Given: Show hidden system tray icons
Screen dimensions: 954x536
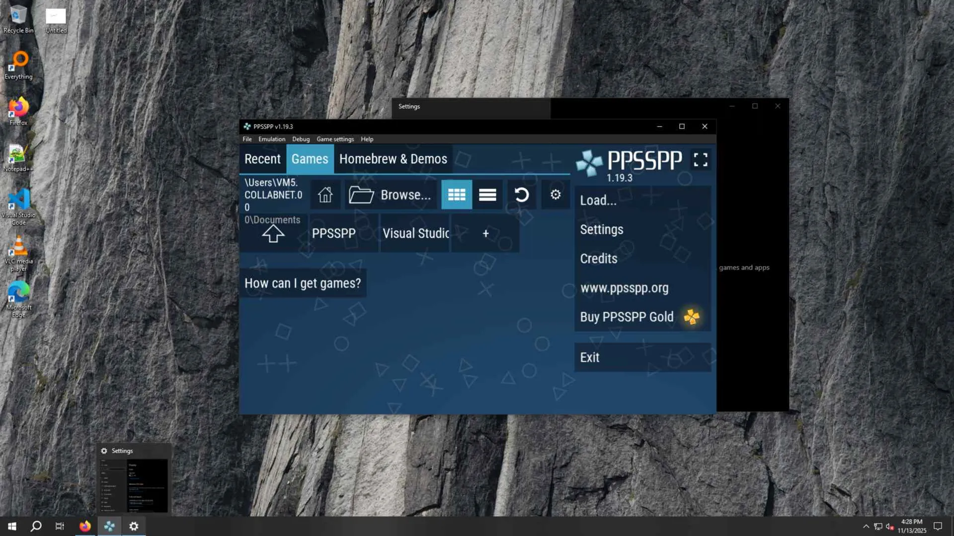Looking at the screenshot, I should (866, 527).
